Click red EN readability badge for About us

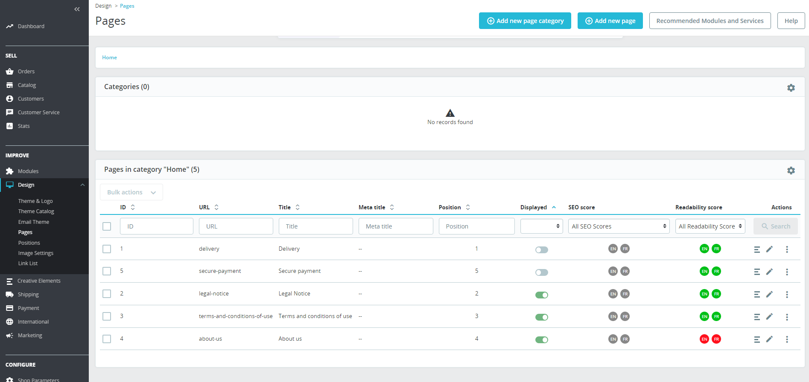pos(704,339)
